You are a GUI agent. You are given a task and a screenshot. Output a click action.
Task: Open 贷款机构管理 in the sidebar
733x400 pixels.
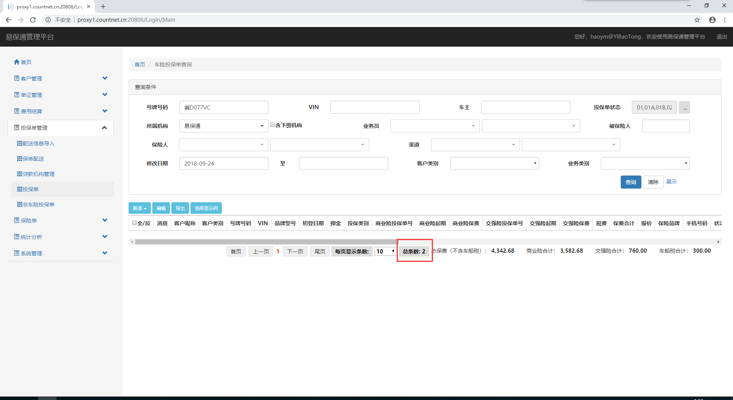[x=39, y=174]
